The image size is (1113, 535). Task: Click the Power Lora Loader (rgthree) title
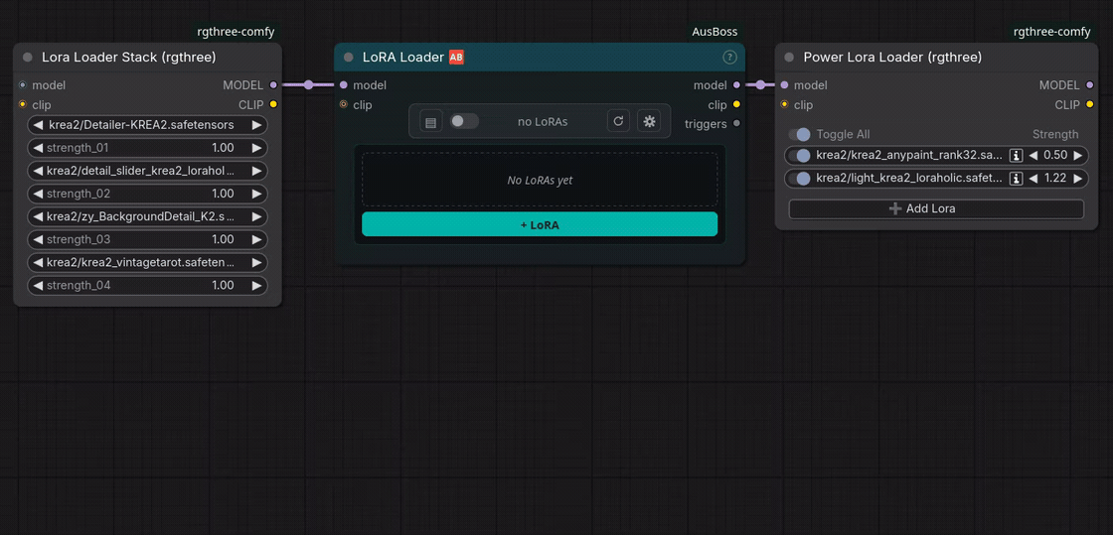(x=892, y=58)
